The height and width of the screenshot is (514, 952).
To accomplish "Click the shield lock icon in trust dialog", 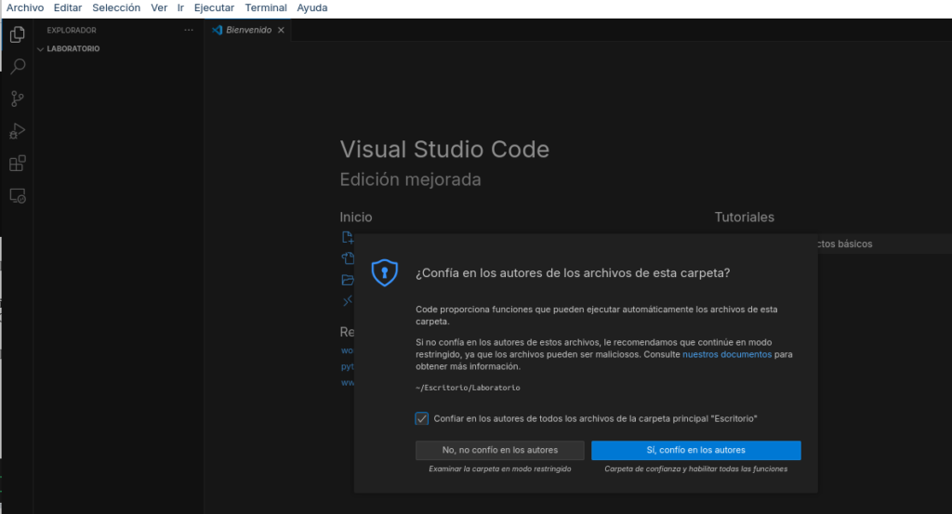I will pos(384,273).
